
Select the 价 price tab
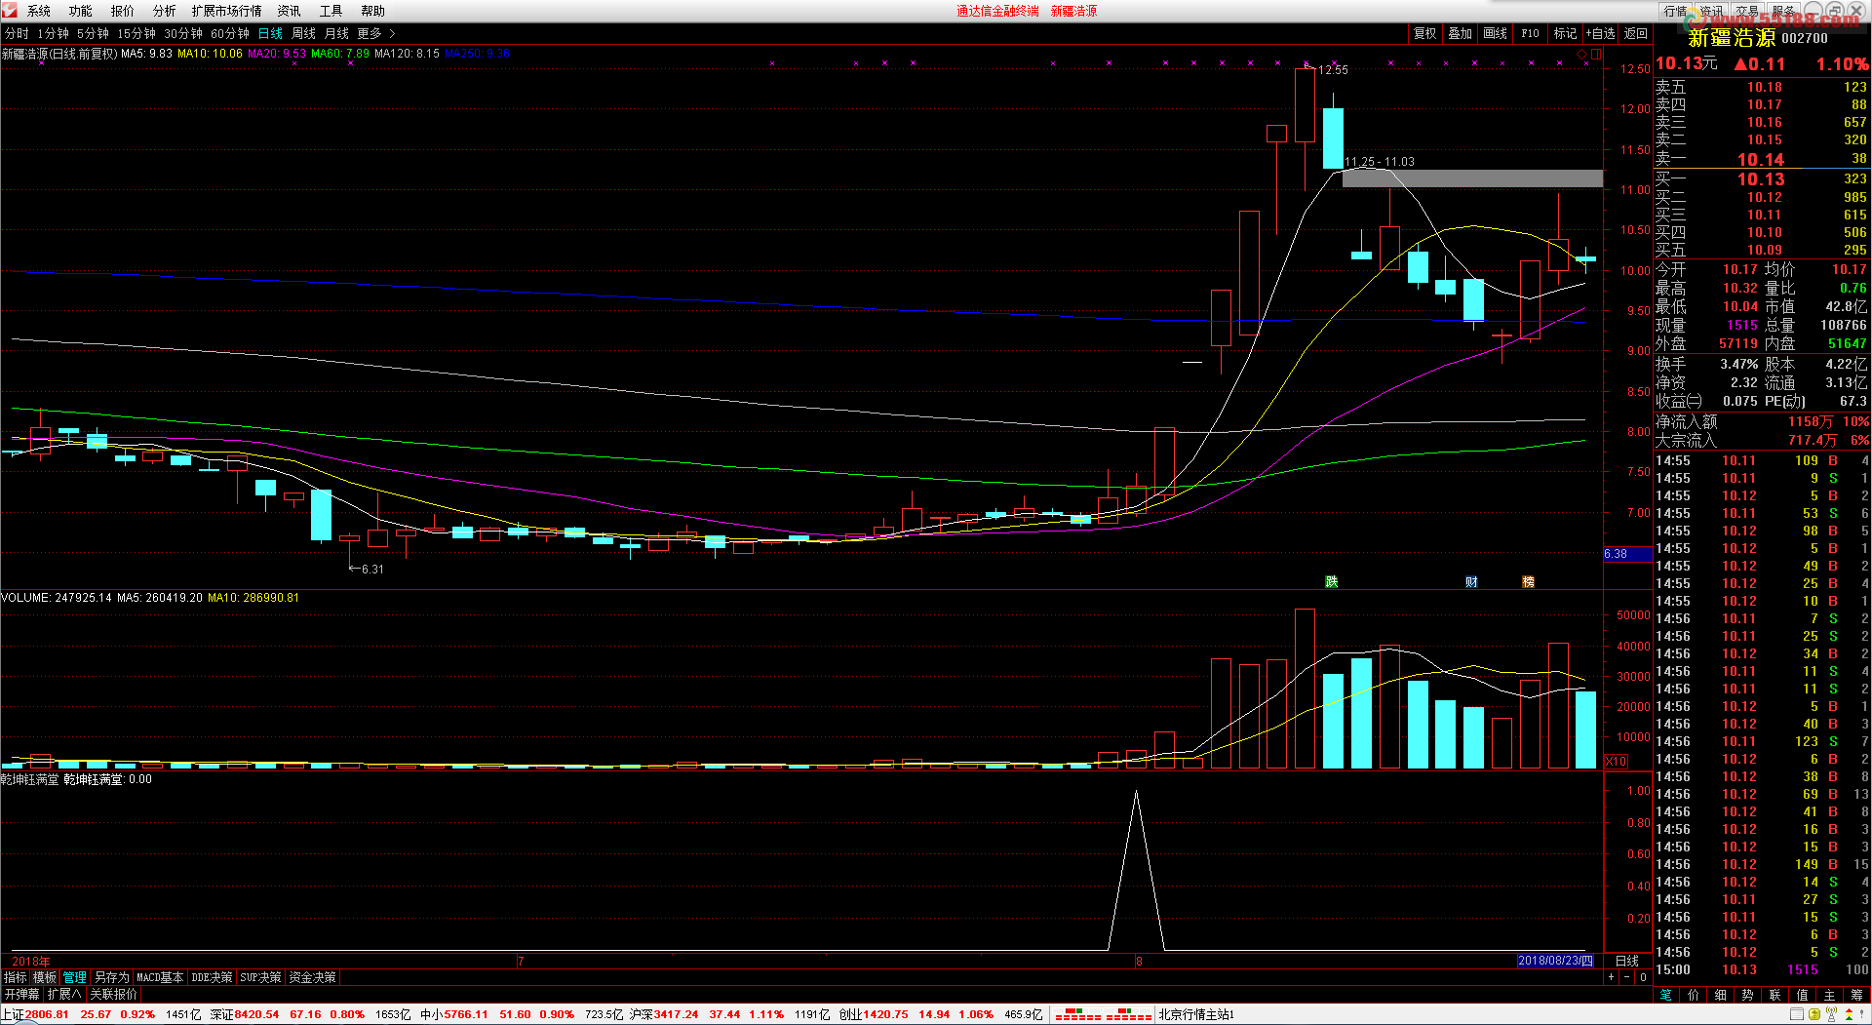pos(1694,995)
